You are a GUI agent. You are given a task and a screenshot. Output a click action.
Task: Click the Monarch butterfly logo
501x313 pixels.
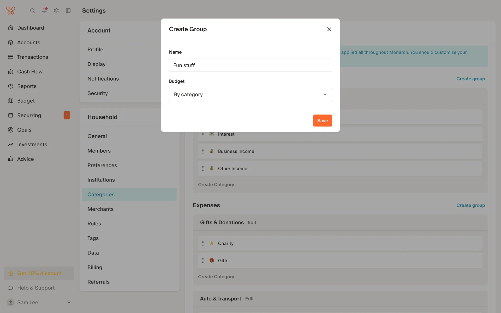[11, 10]
